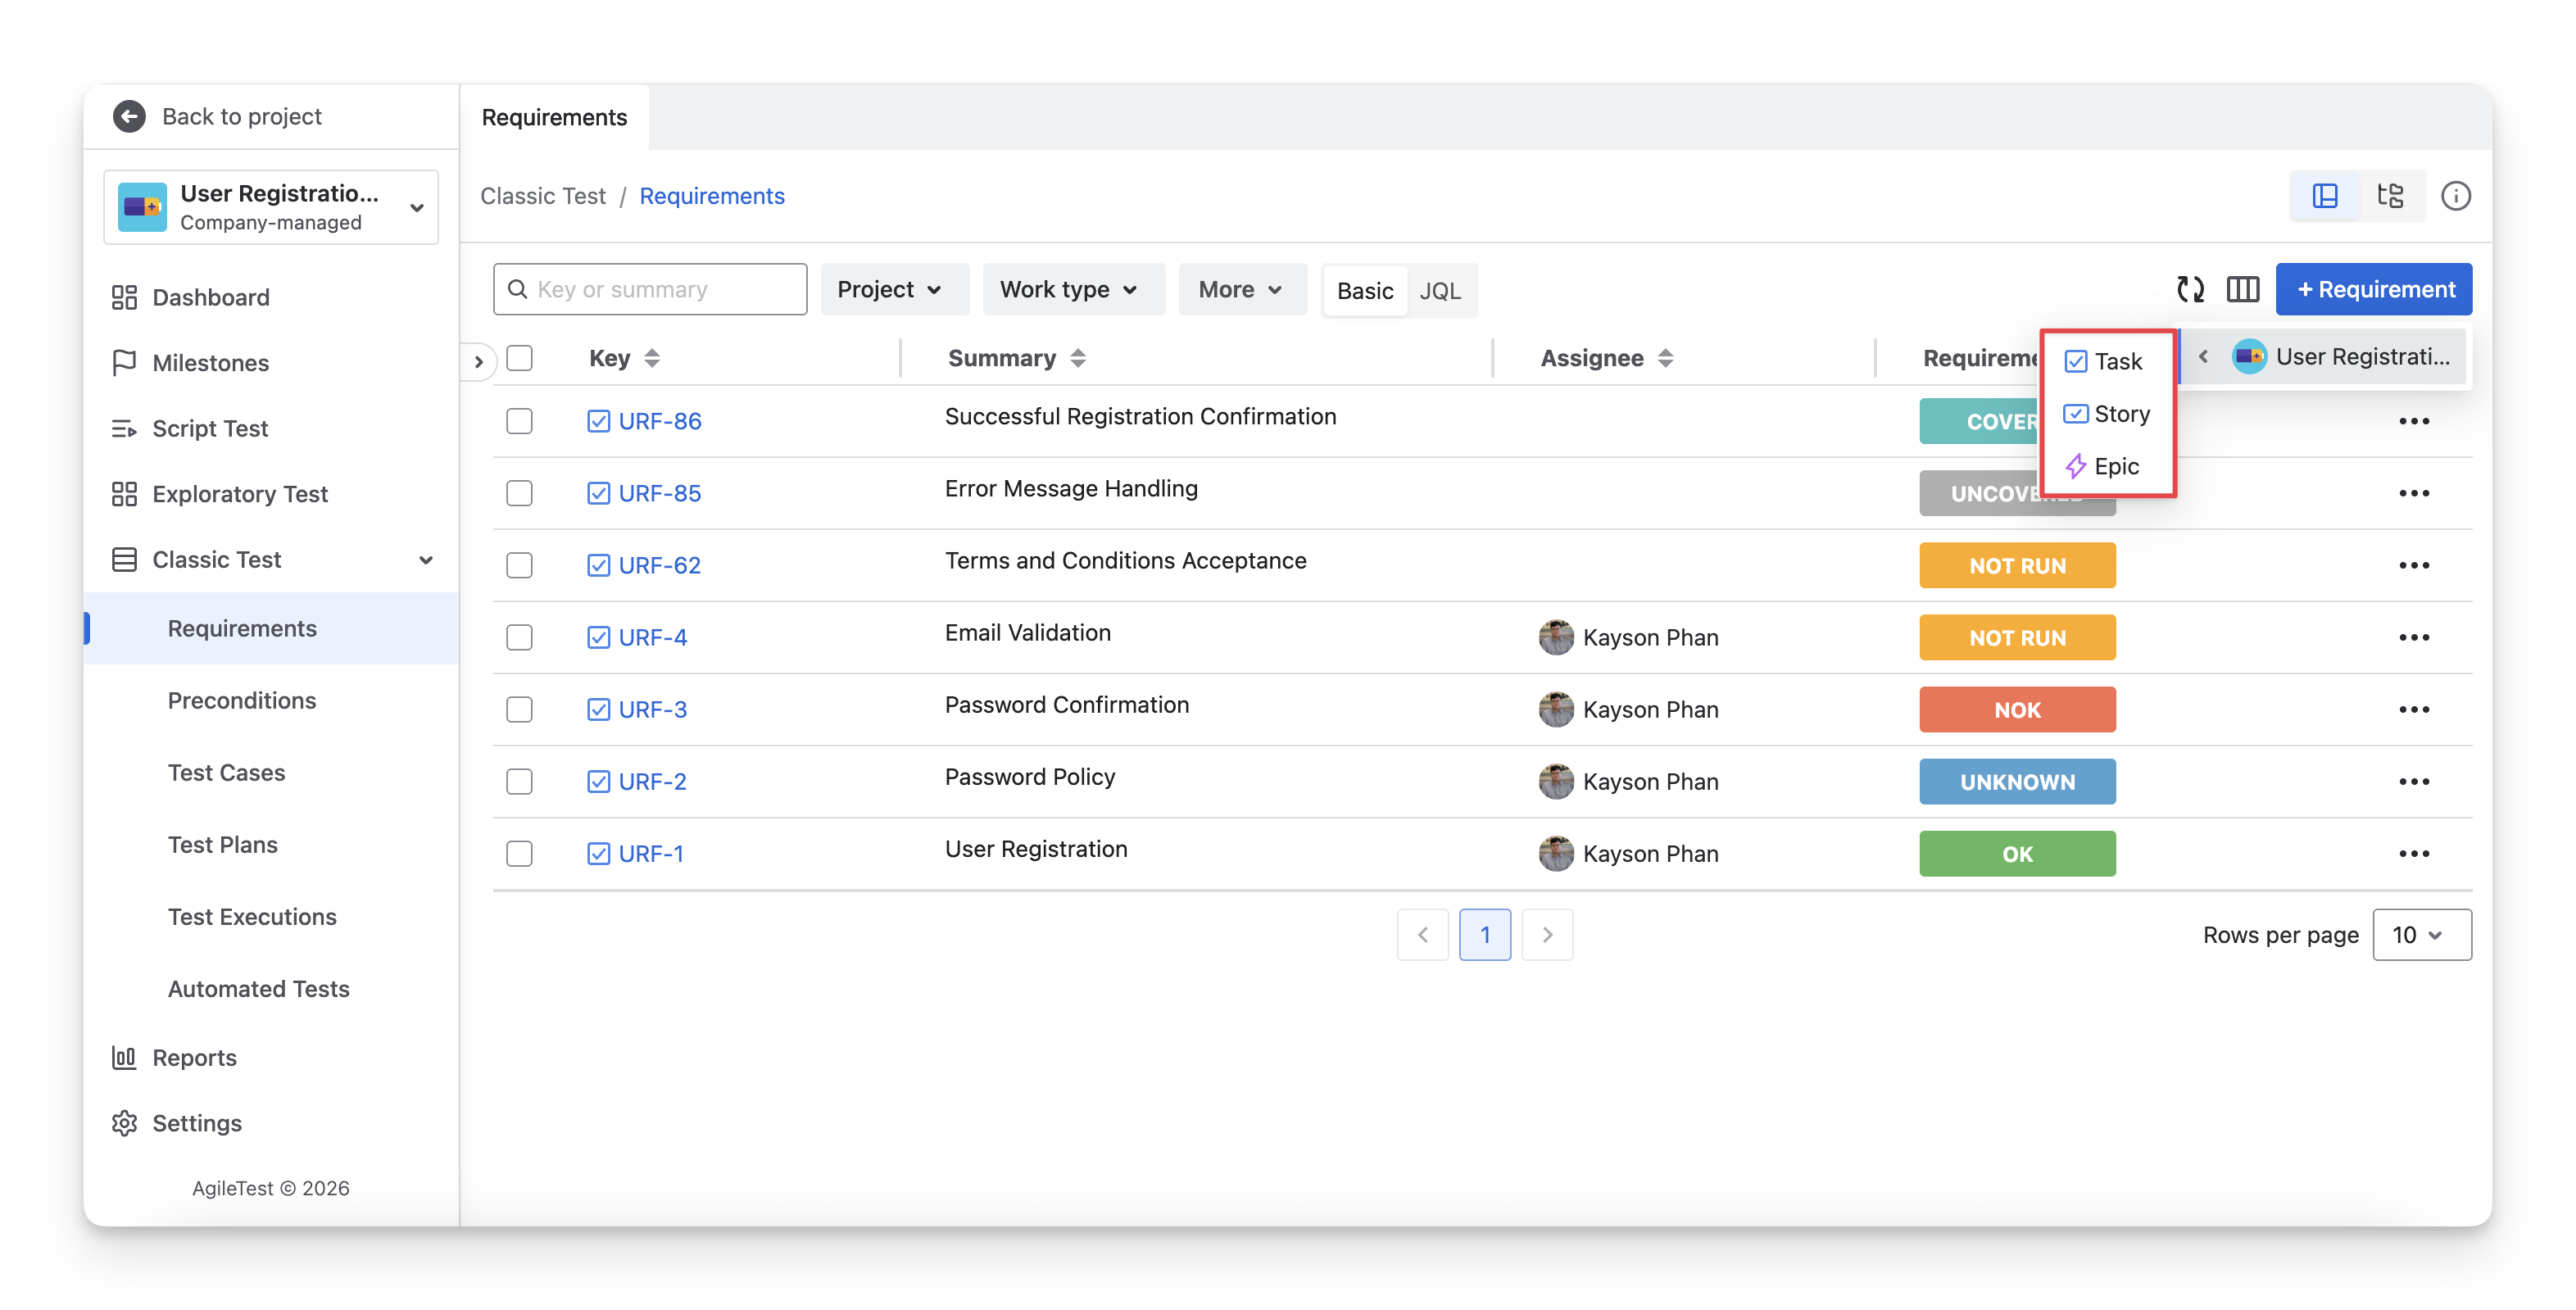Switch to JQL search mode
The width and height of the screenshot is (2576, 1310).
pyautogui.click(x=1439, y=290)
